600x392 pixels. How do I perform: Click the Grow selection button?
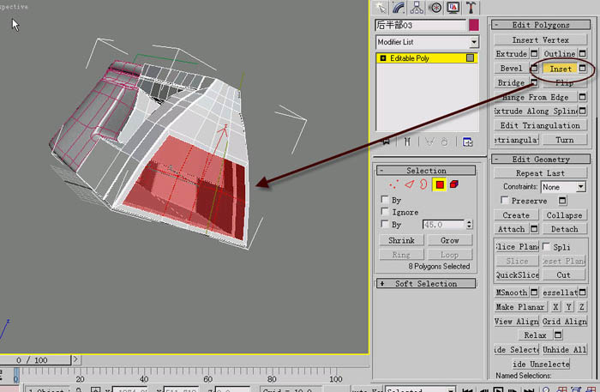tap(450, 240)
